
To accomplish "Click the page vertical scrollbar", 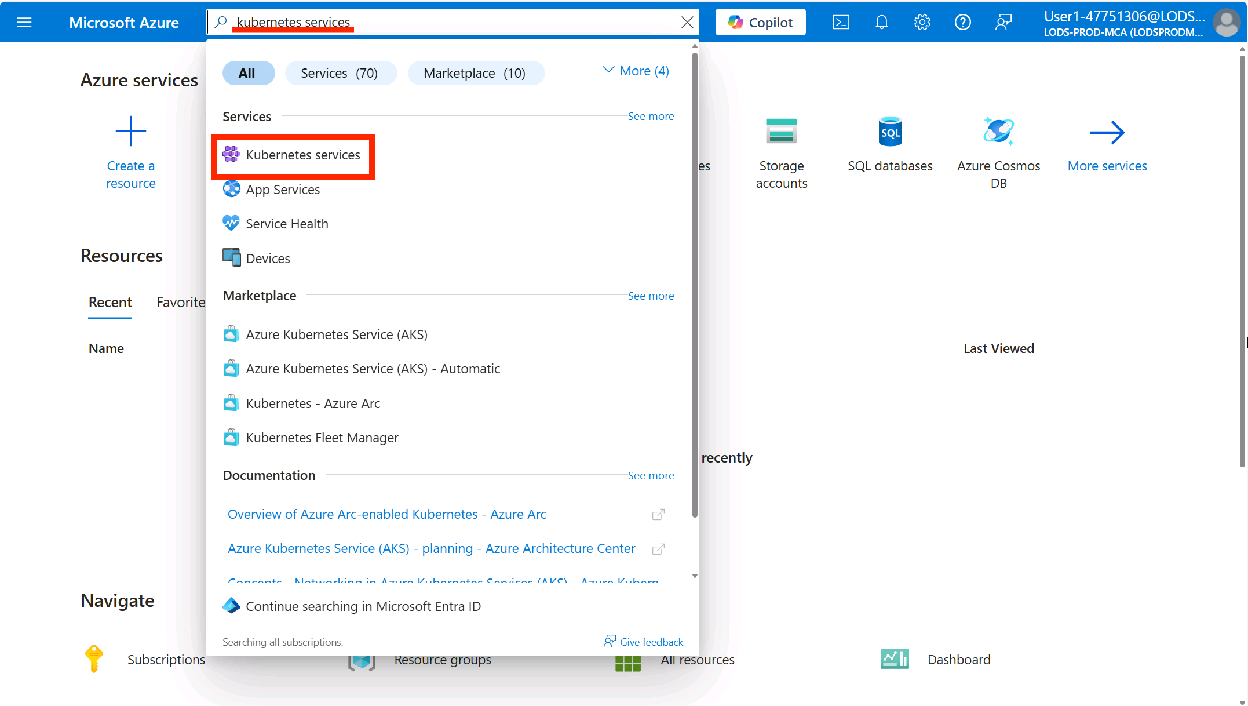I will coord(1242,261).
